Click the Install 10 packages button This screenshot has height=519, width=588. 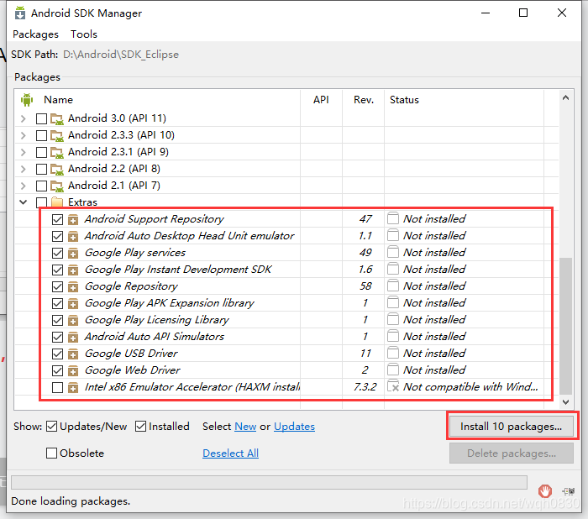511,427
